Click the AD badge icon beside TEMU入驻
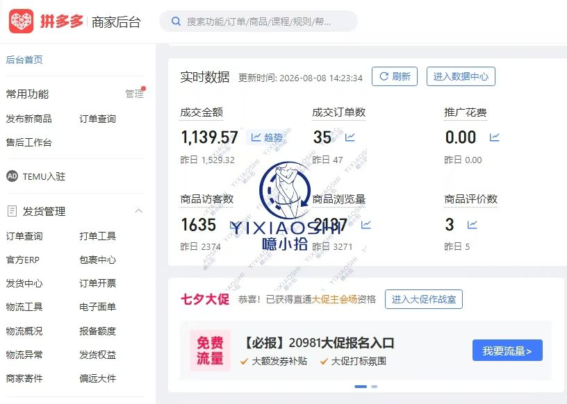This screenshot has height=404, width=567. tap(12, 176)
